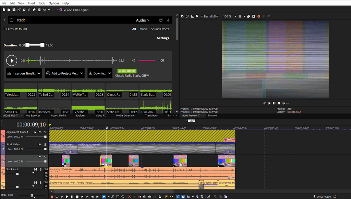This screenshot has width=351, height=199.
Task: Filter results by Music
Action: pyautogui.click(x=144, y=29)
